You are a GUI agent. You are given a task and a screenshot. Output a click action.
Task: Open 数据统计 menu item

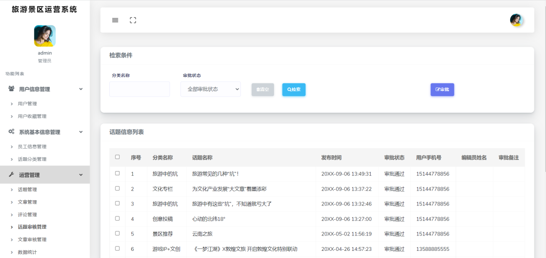coord(27,252)
